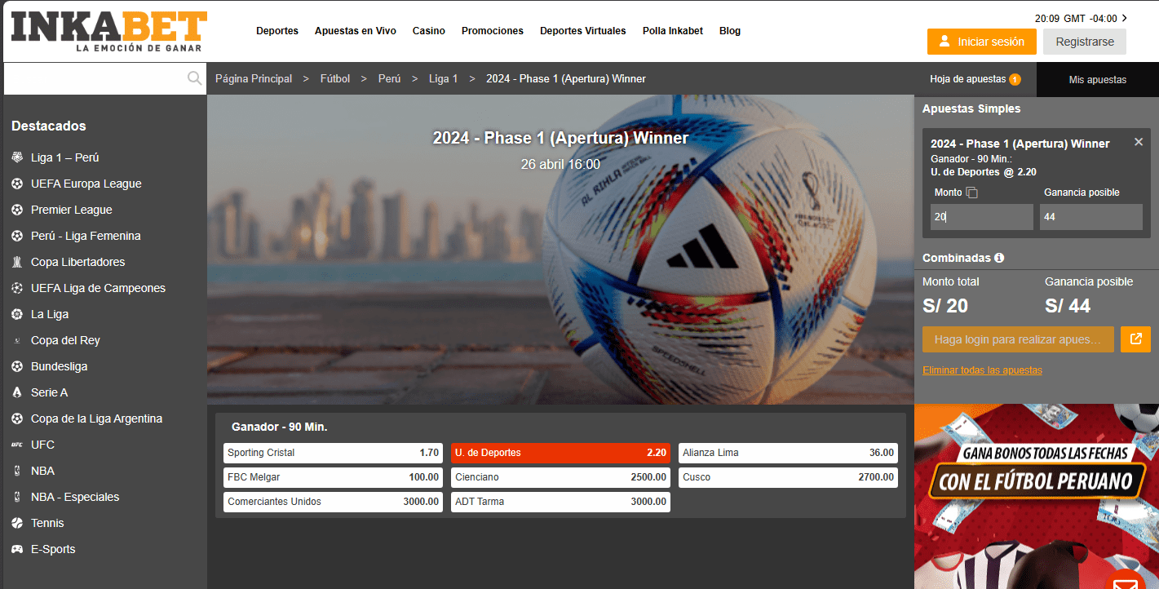Click the copy amount icon beside Monto

pyautogui.click(x=971, y=193)
